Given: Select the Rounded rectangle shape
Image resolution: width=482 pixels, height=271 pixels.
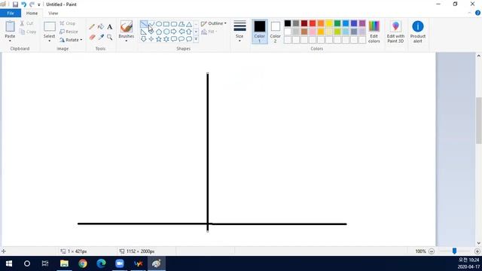Looking at the screenshot, I should coord(174,24).
